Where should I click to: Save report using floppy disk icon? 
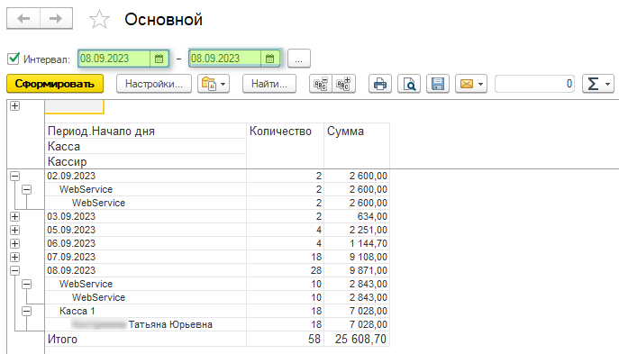coord(438,84)
